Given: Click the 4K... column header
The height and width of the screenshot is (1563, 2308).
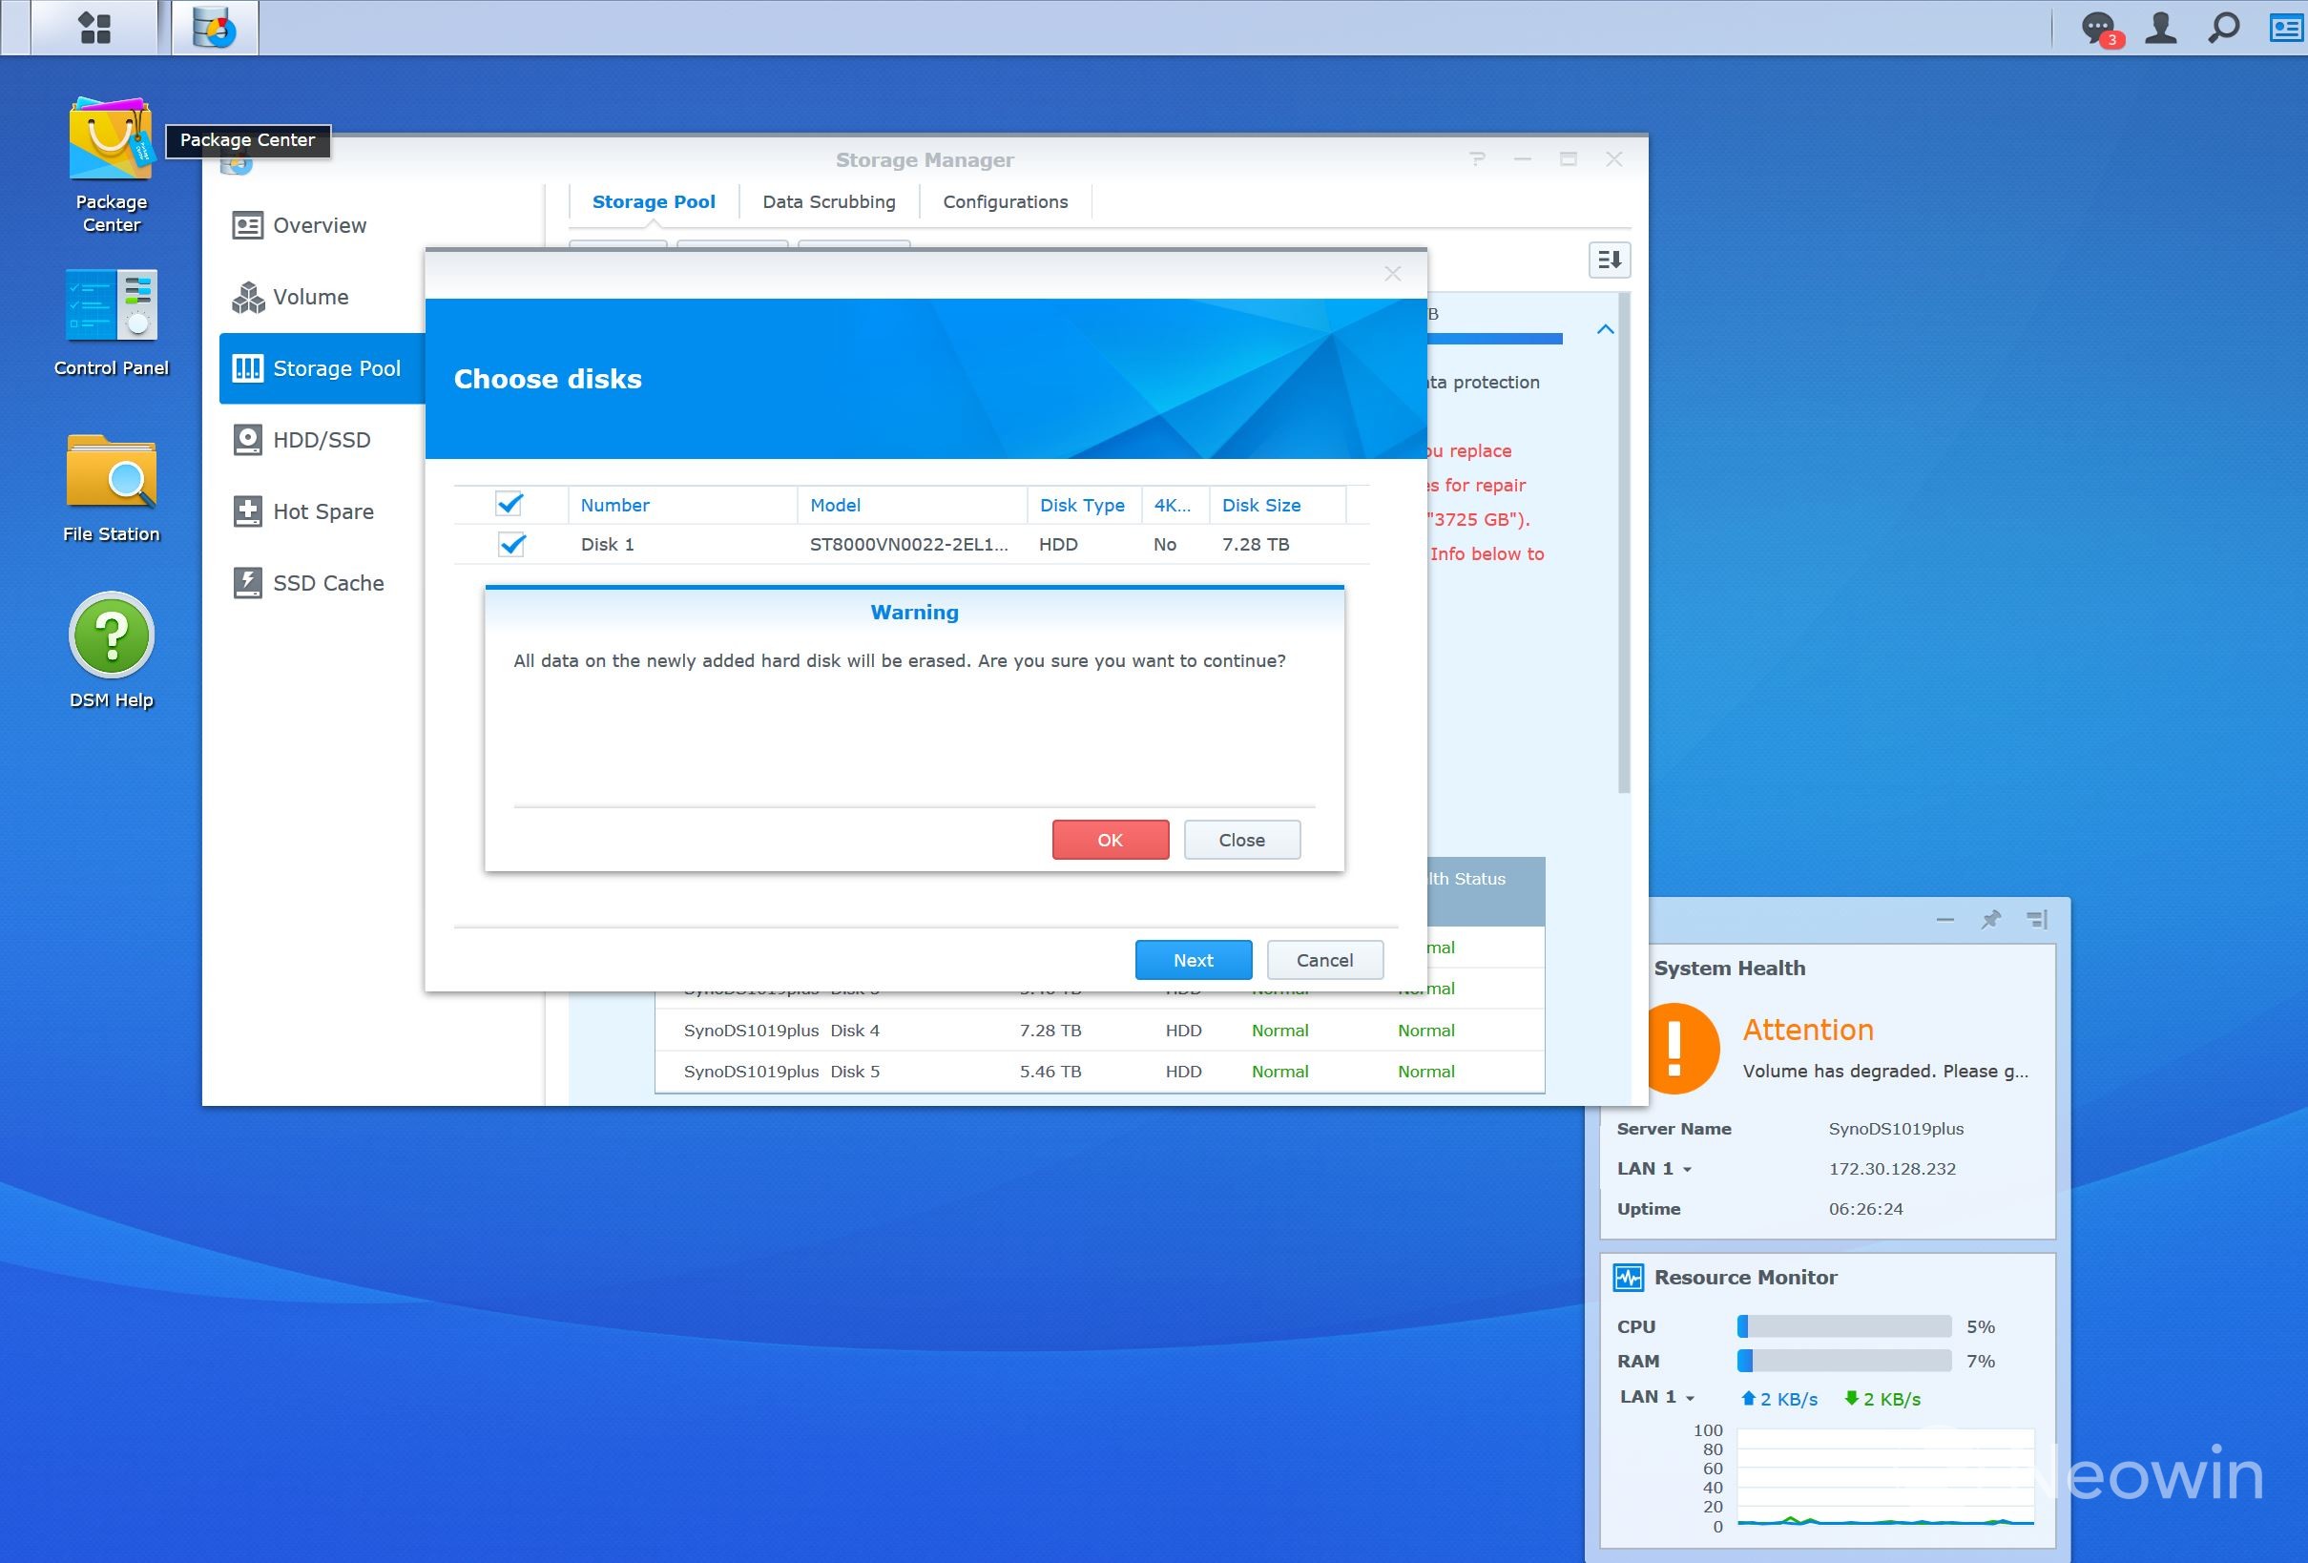Looking at the screenshot, I should [x=1175, y=505].
